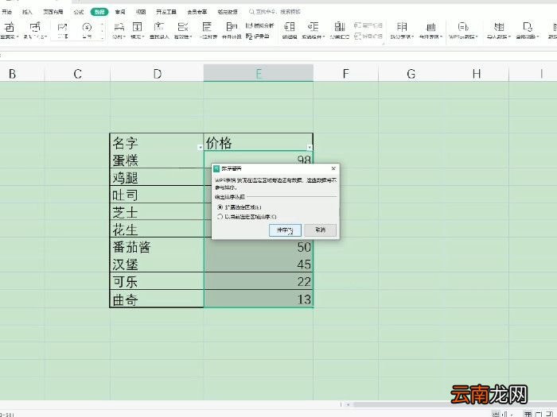Click the cell containing 吐司
This screenshot has height=417, width=557.
click(157, 195)
